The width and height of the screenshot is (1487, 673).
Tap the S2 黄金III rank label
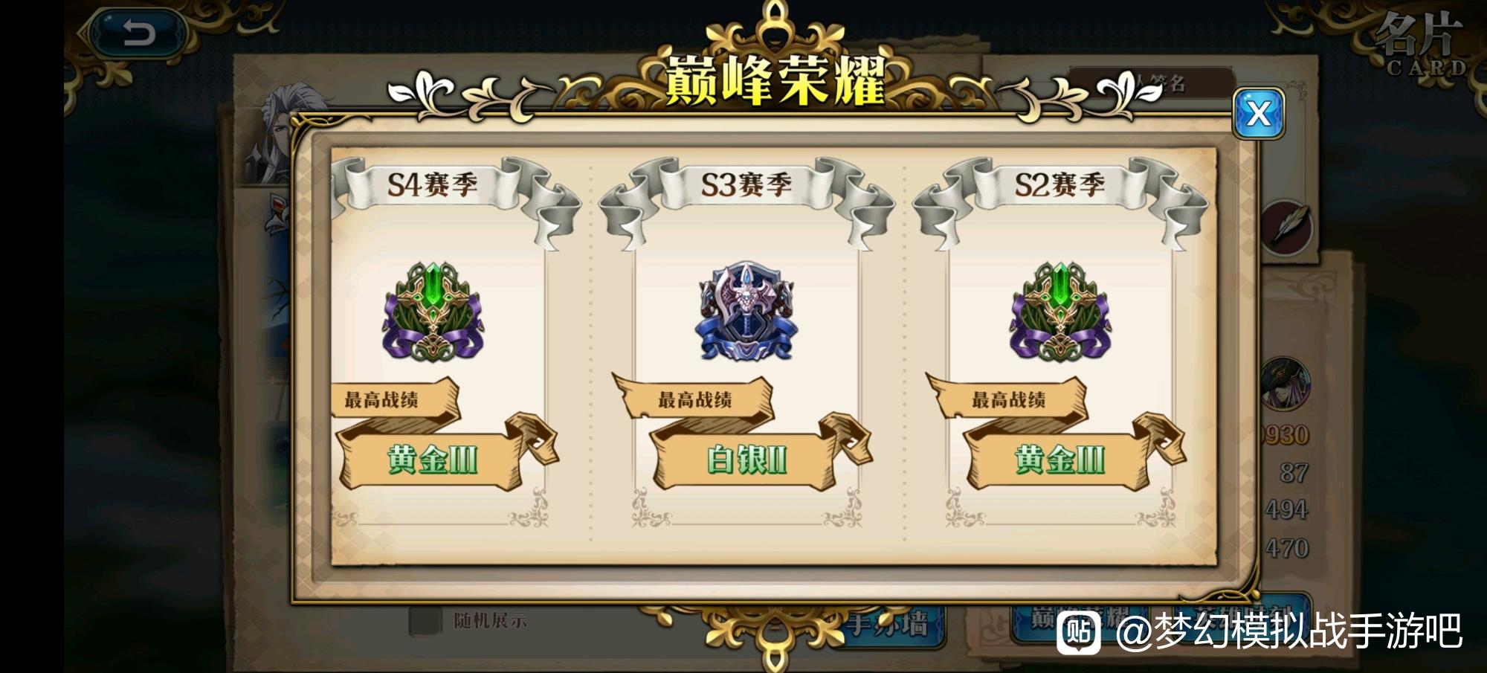tap(1060, 460)
